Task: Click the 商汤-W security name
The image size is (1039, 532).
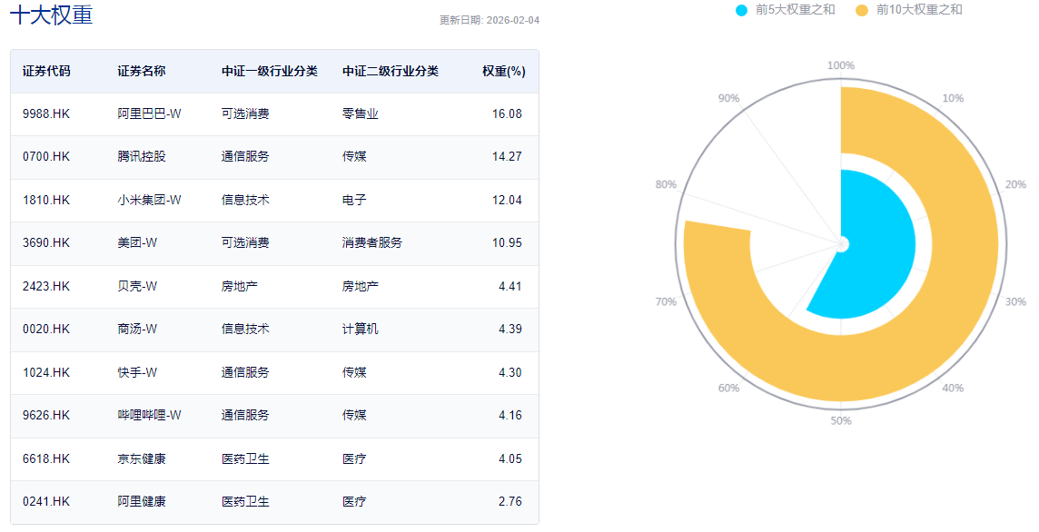Action: 137,329
